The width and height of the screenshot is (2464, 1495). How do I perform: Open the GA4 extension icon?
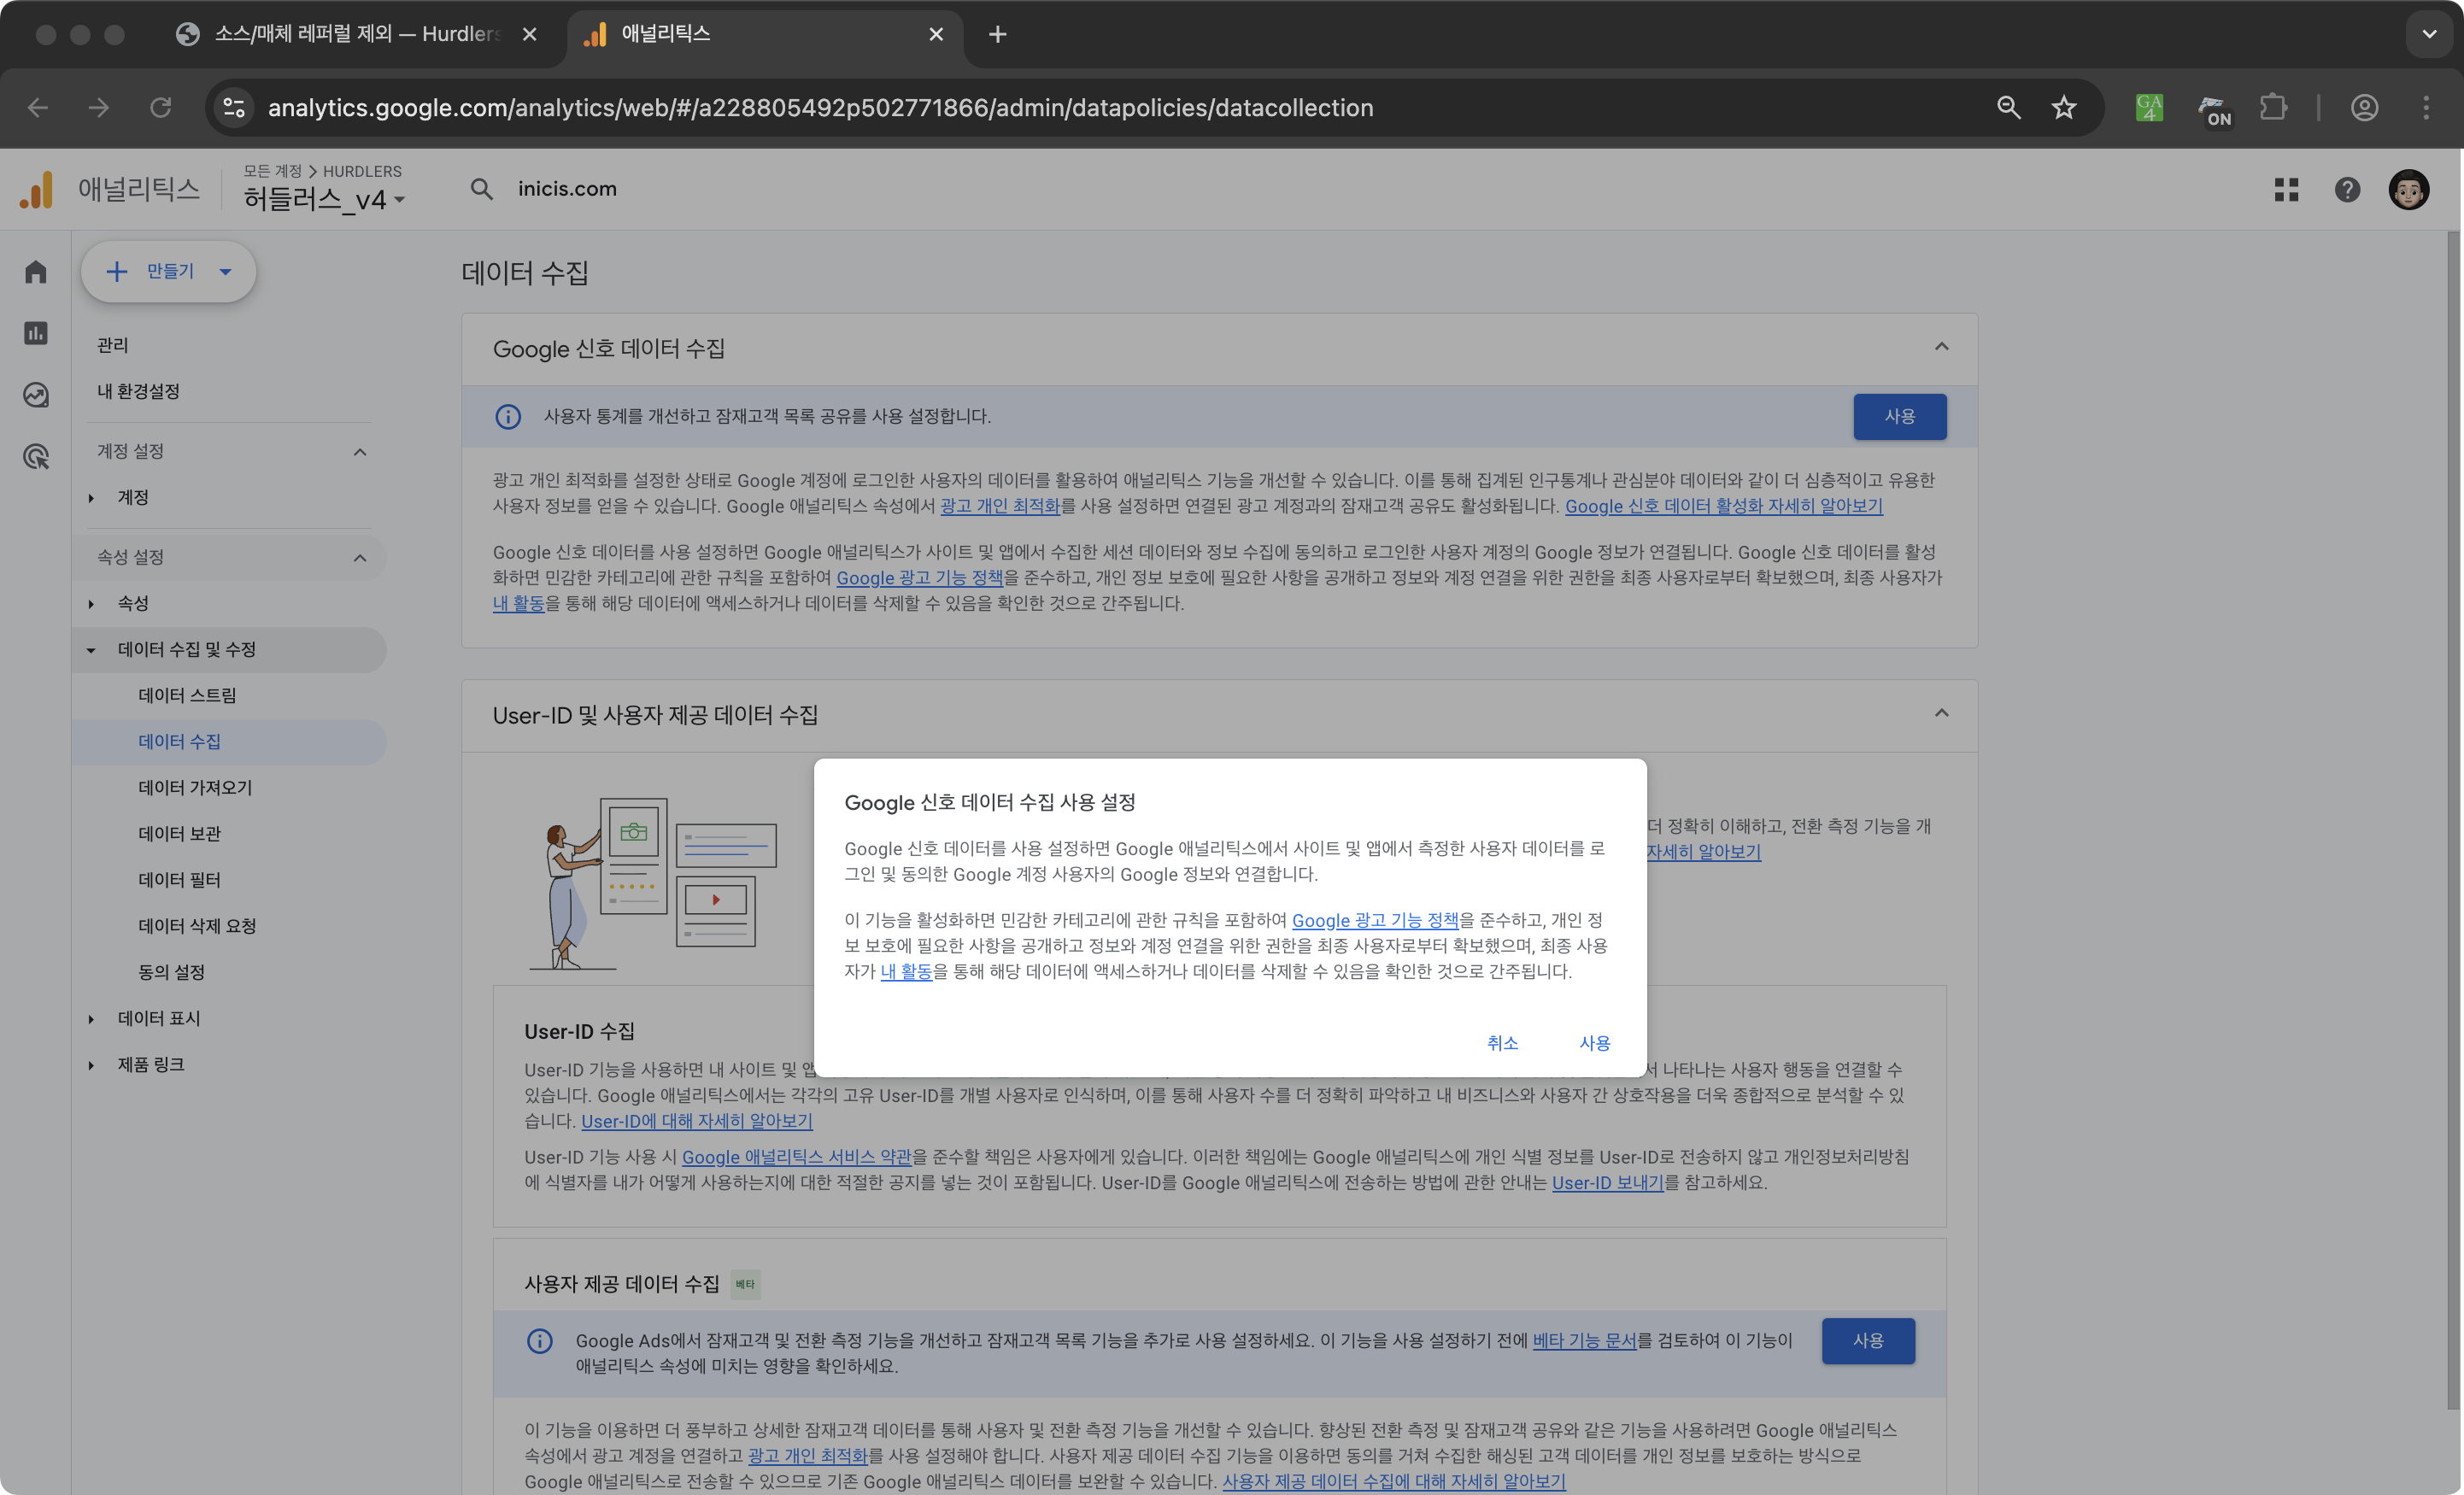2149,107
